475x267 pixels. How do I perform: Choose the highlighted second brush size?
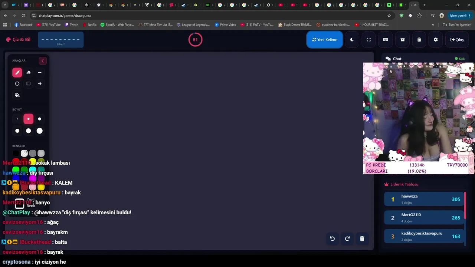(28, 119)
